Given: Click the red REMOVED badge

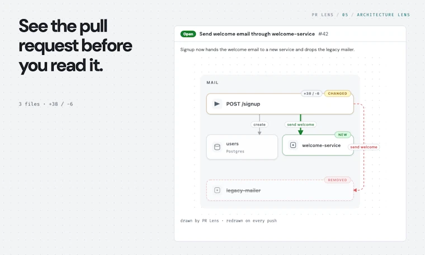Looking at the screenshot, I should [x=337, y=180].
